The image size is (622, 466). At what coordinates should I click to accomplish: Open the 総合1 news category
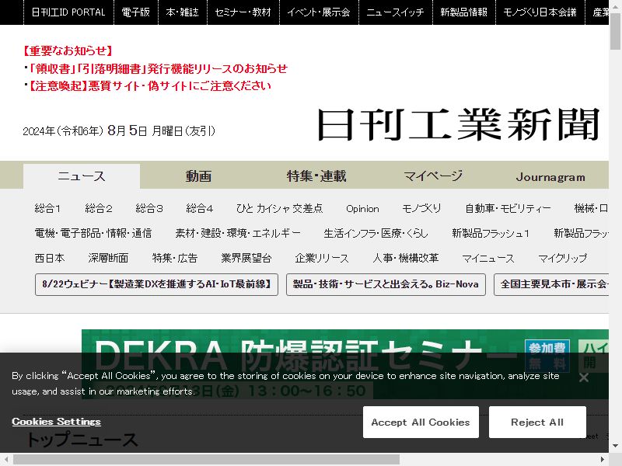point(47,208)
